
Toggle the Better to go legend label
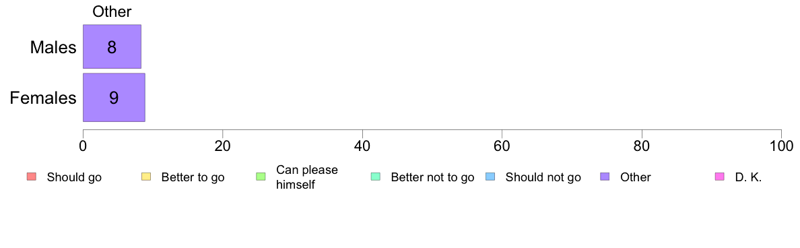pyautogui.click(x=193, y=178)
